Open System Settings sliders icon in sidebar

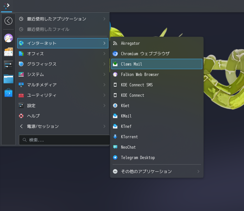pos(8,65)
